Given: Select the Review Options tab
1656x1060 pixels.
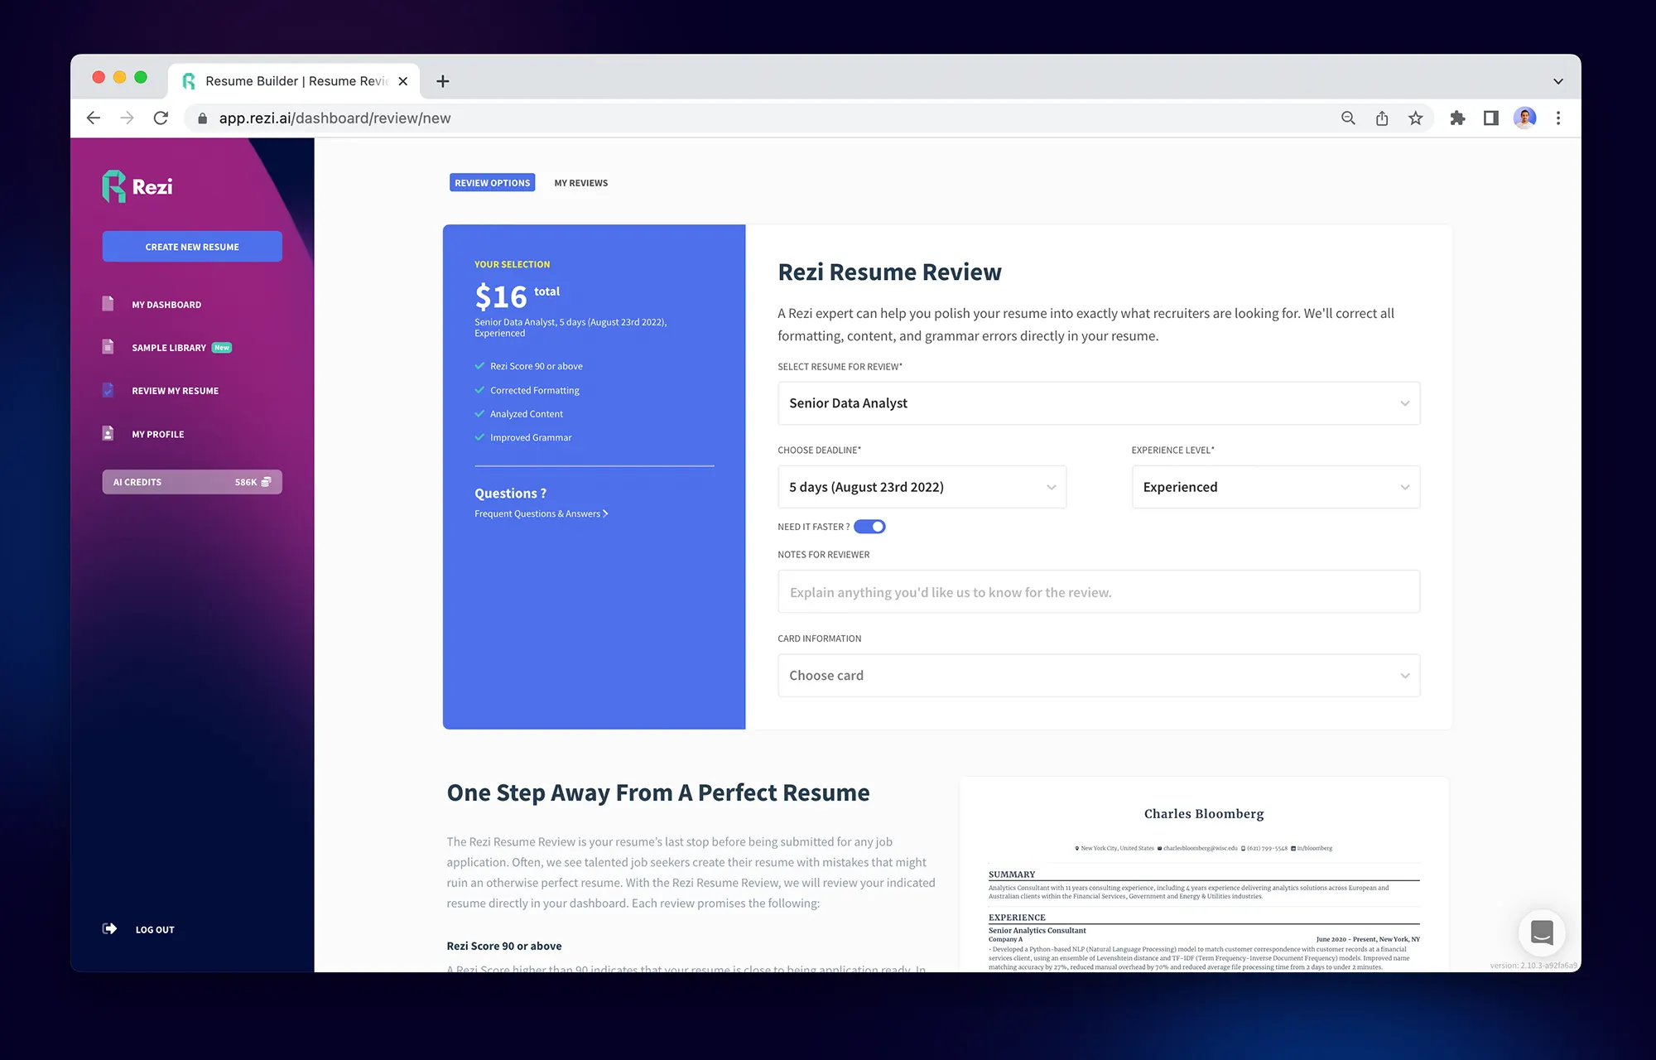Looking at the screenshot, I should pyautogui.click(x=492, y=182).
